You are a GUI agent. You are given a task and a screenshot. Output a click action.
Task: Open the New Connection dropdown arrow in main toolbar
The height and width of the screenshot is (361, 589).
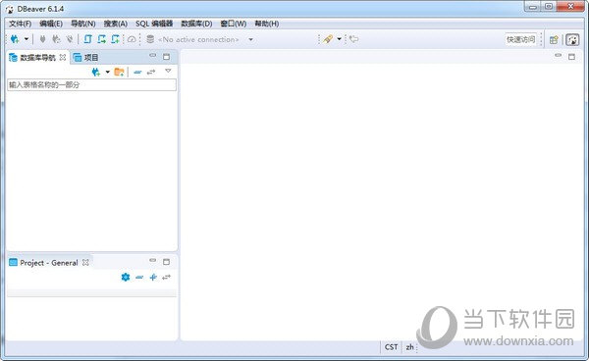click(27, 39)
